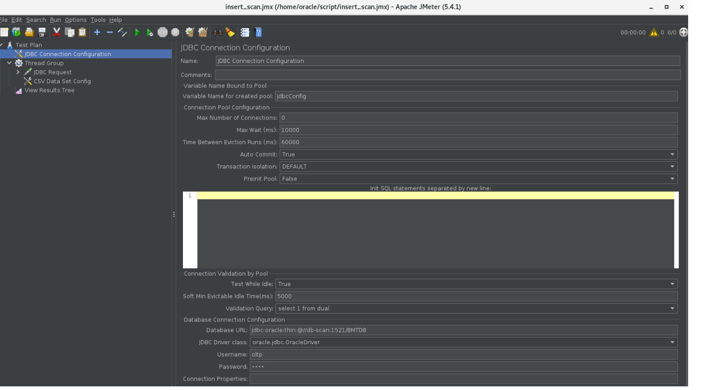Click the Clear All double broom icon
The image size is (711, 390).
(203, 32)
